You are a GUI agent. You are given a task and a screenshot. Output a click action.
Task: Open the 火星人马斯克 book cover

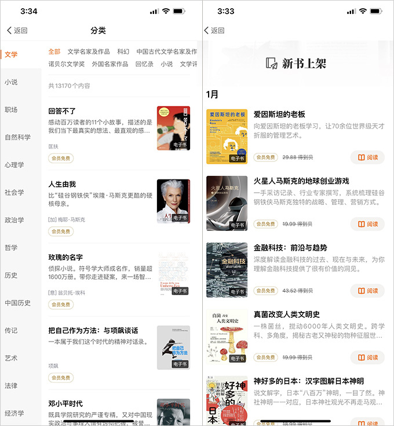tap(227, 203)
